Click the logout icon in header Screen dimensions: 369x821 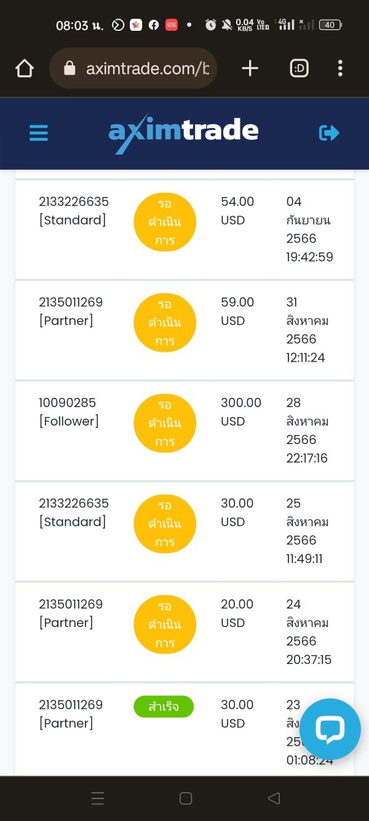pos(329,133)
